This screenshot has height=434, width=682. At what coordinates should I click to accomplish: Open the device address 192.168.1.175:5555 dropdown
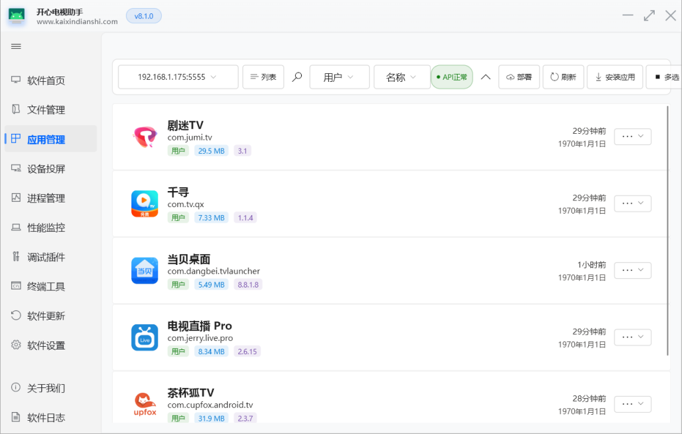(178, 77)
